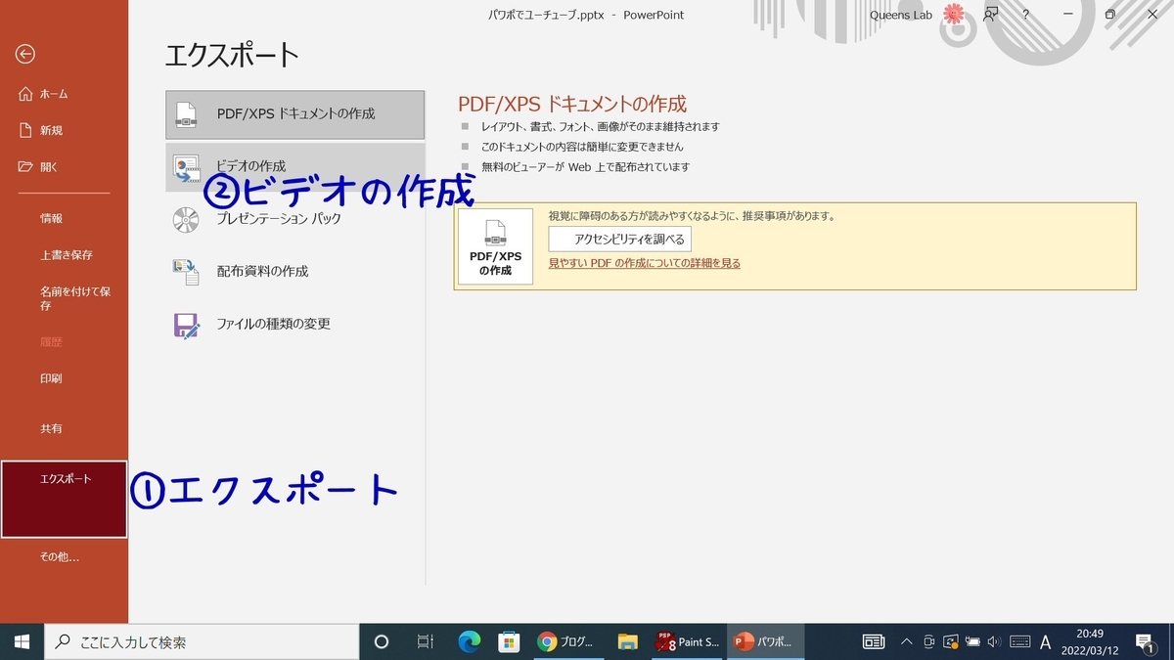Open PowerPoint help with the ? icon

pyautogui.click(x=1025, y=15)
